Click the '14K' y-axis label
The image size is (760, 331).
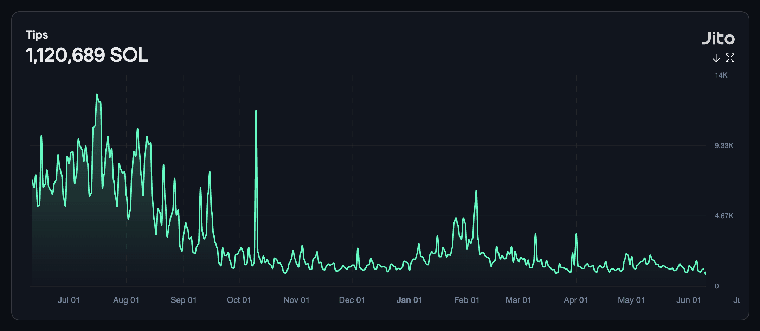(x=721, y=75)
